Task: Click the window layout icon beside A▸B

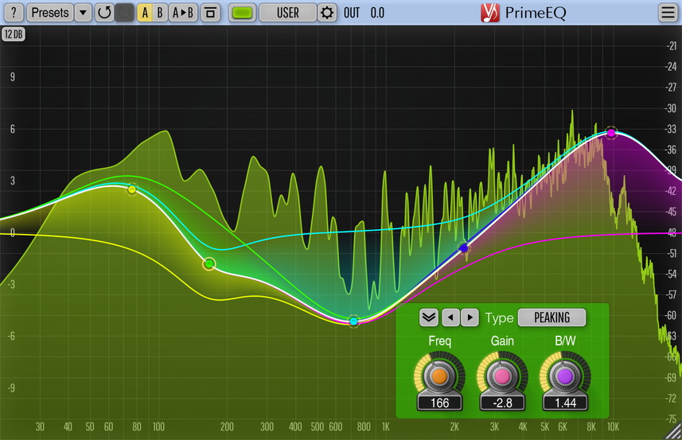Action: click(210, 13)
